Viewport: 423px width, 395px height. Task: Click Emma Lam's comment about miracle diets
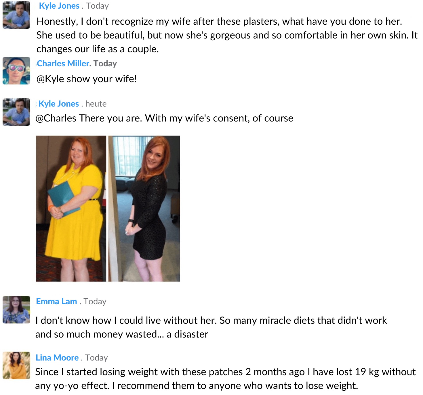click(211, 327)
